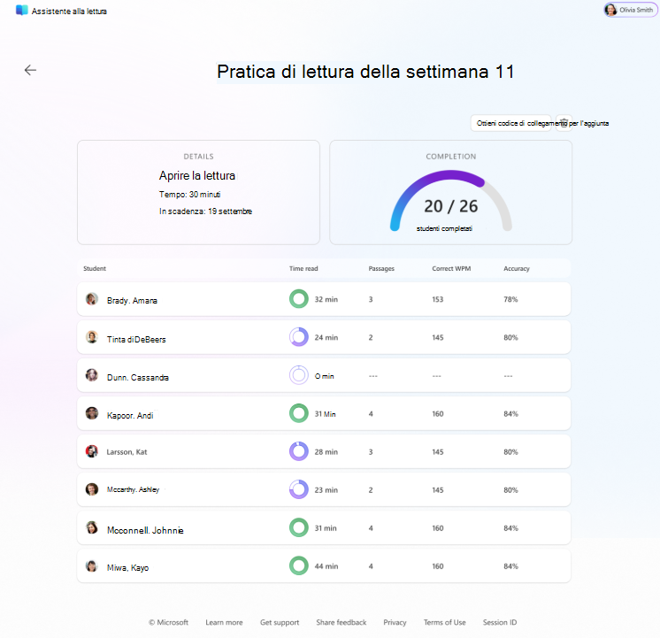The image size is (660, 638).
Task: Click Brady Amara's 153 WPM value
Action: (437, 299)
